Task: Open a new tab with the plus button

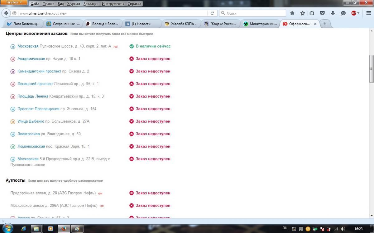Action: [x=325, y=24]
